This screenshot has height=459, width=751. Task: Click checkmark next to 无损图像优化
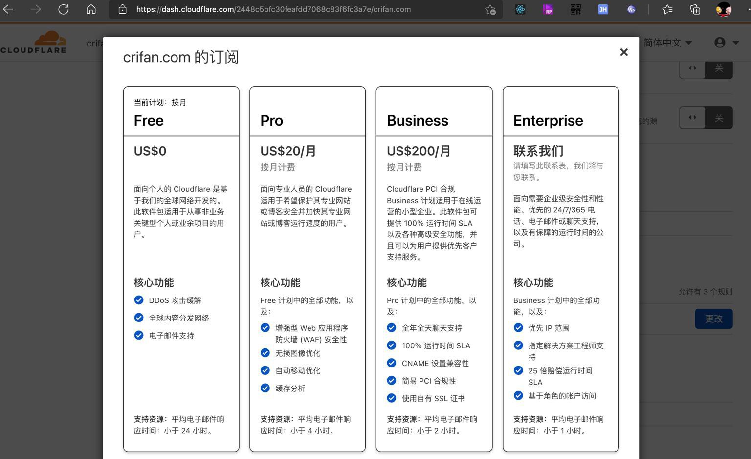pos(265,353)
